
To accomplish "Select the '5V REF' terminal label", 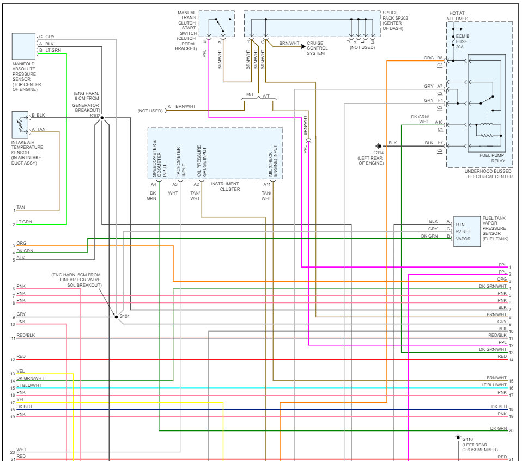I will point(463,232).
